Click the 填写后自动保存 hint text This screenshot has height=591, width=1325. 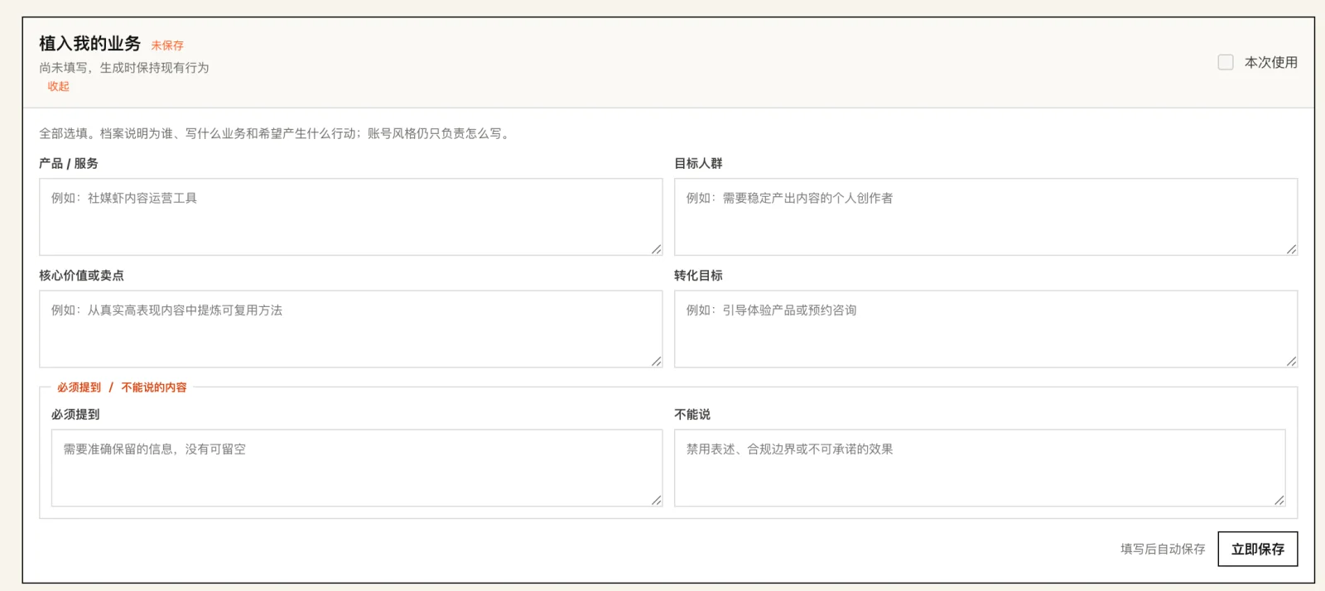1163,549
